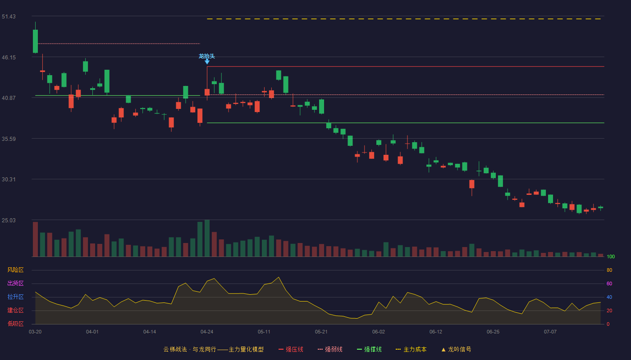The image size is (631, 360).
Task: Click the 低吸区 zone label
Action: point(15,324)
